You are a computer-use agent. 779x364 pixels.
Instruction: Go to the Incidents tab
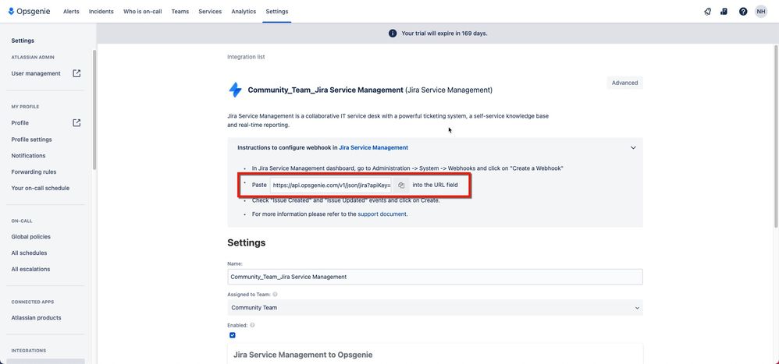click(101, 12)
